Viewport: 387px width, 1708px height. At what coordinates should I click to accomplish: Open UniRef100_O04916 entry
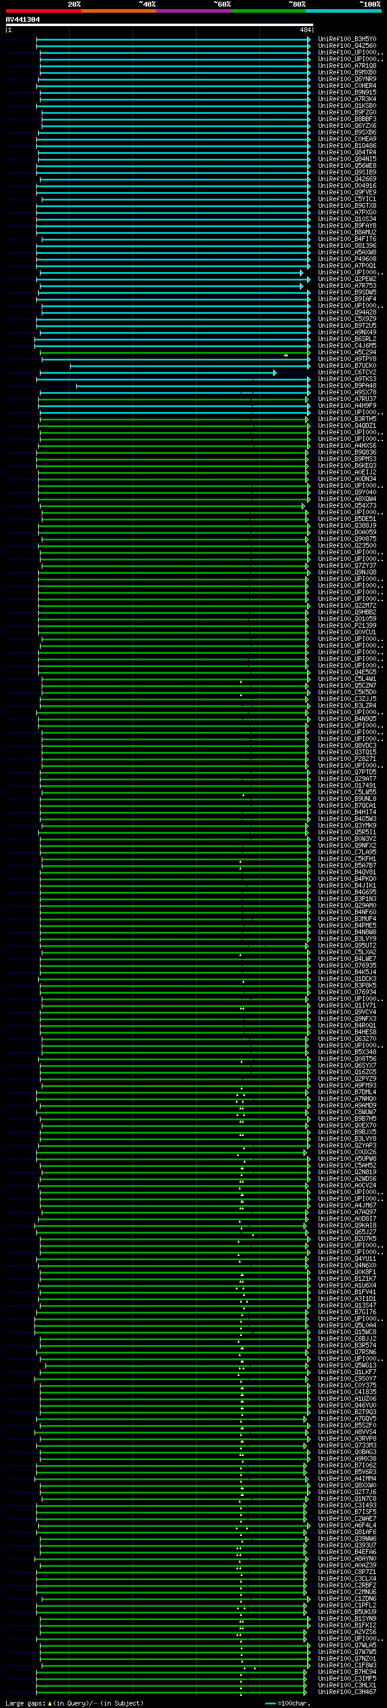pos(346,185)
